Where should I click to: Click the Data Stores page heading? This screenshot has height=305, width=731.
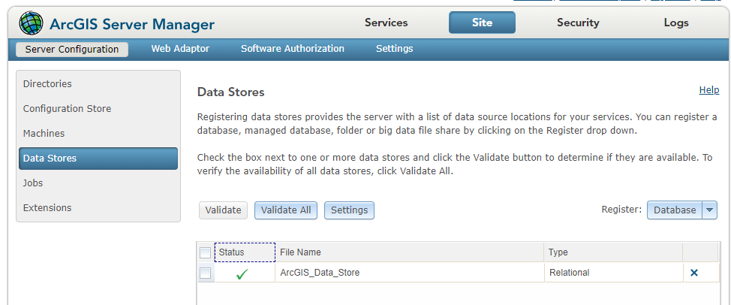[230, 92]
